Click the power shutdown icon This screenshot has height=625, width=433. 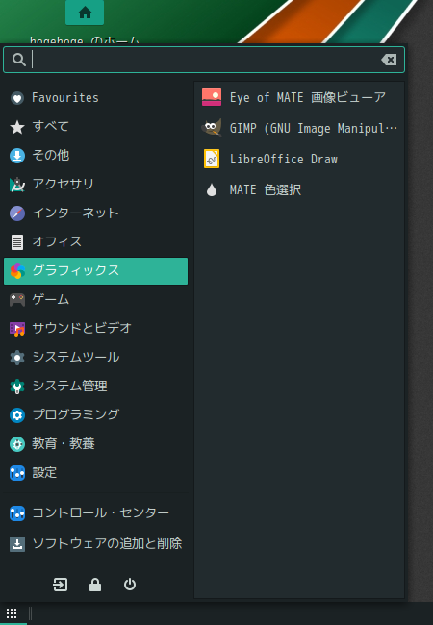130,585
